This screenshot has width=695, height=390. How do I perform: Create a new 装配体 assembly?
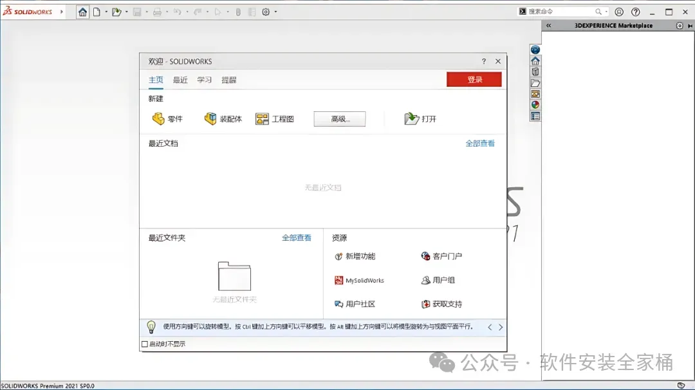223,119
